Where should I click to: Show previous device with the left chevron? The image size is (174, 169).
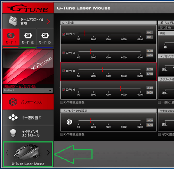click(x=7, y=153)
